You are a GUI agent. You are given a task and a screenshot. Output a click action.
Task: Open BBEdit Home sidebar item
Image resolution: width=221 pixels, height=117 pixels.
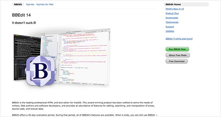tap(186, 4)
